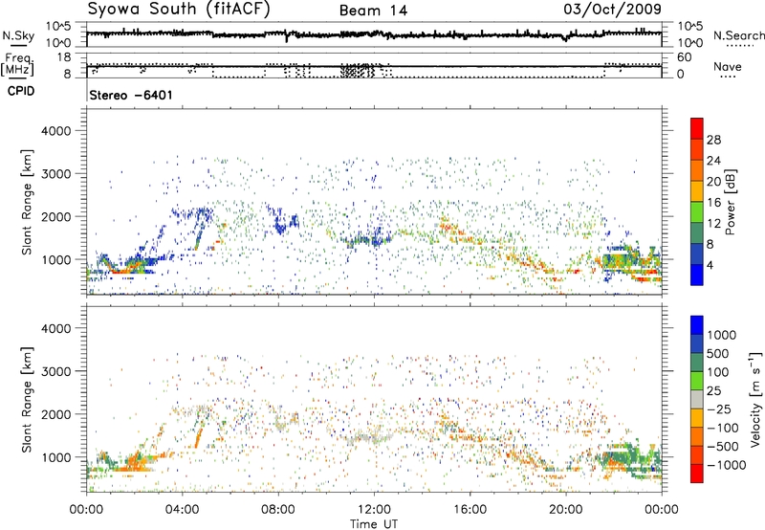
Task: Select the red bottom segment of the Velocity bar
Action: (697, 474)
